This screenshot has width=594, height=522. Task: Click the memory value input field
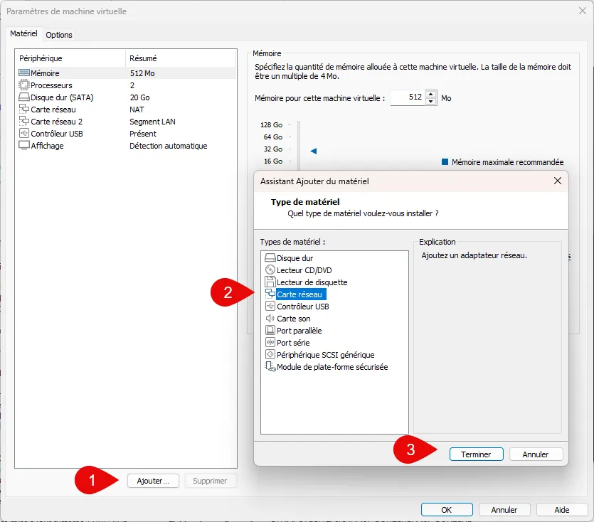[407, 98]
